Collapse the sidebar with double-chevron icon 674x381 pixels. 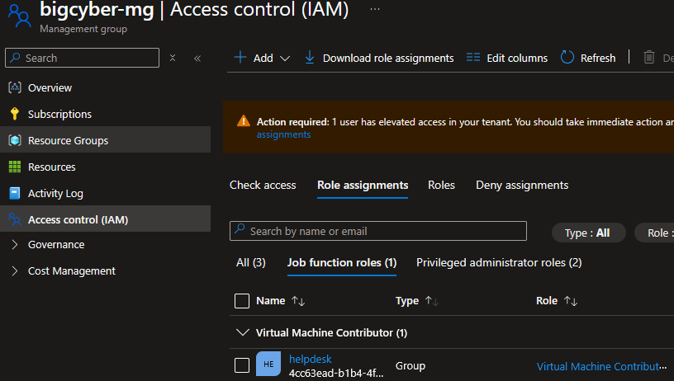197,59
